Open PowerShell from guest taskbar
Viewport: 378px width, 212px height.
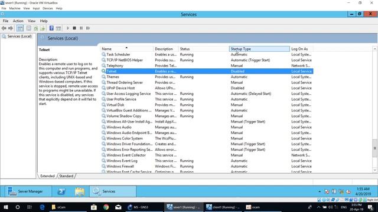(61, 191)
